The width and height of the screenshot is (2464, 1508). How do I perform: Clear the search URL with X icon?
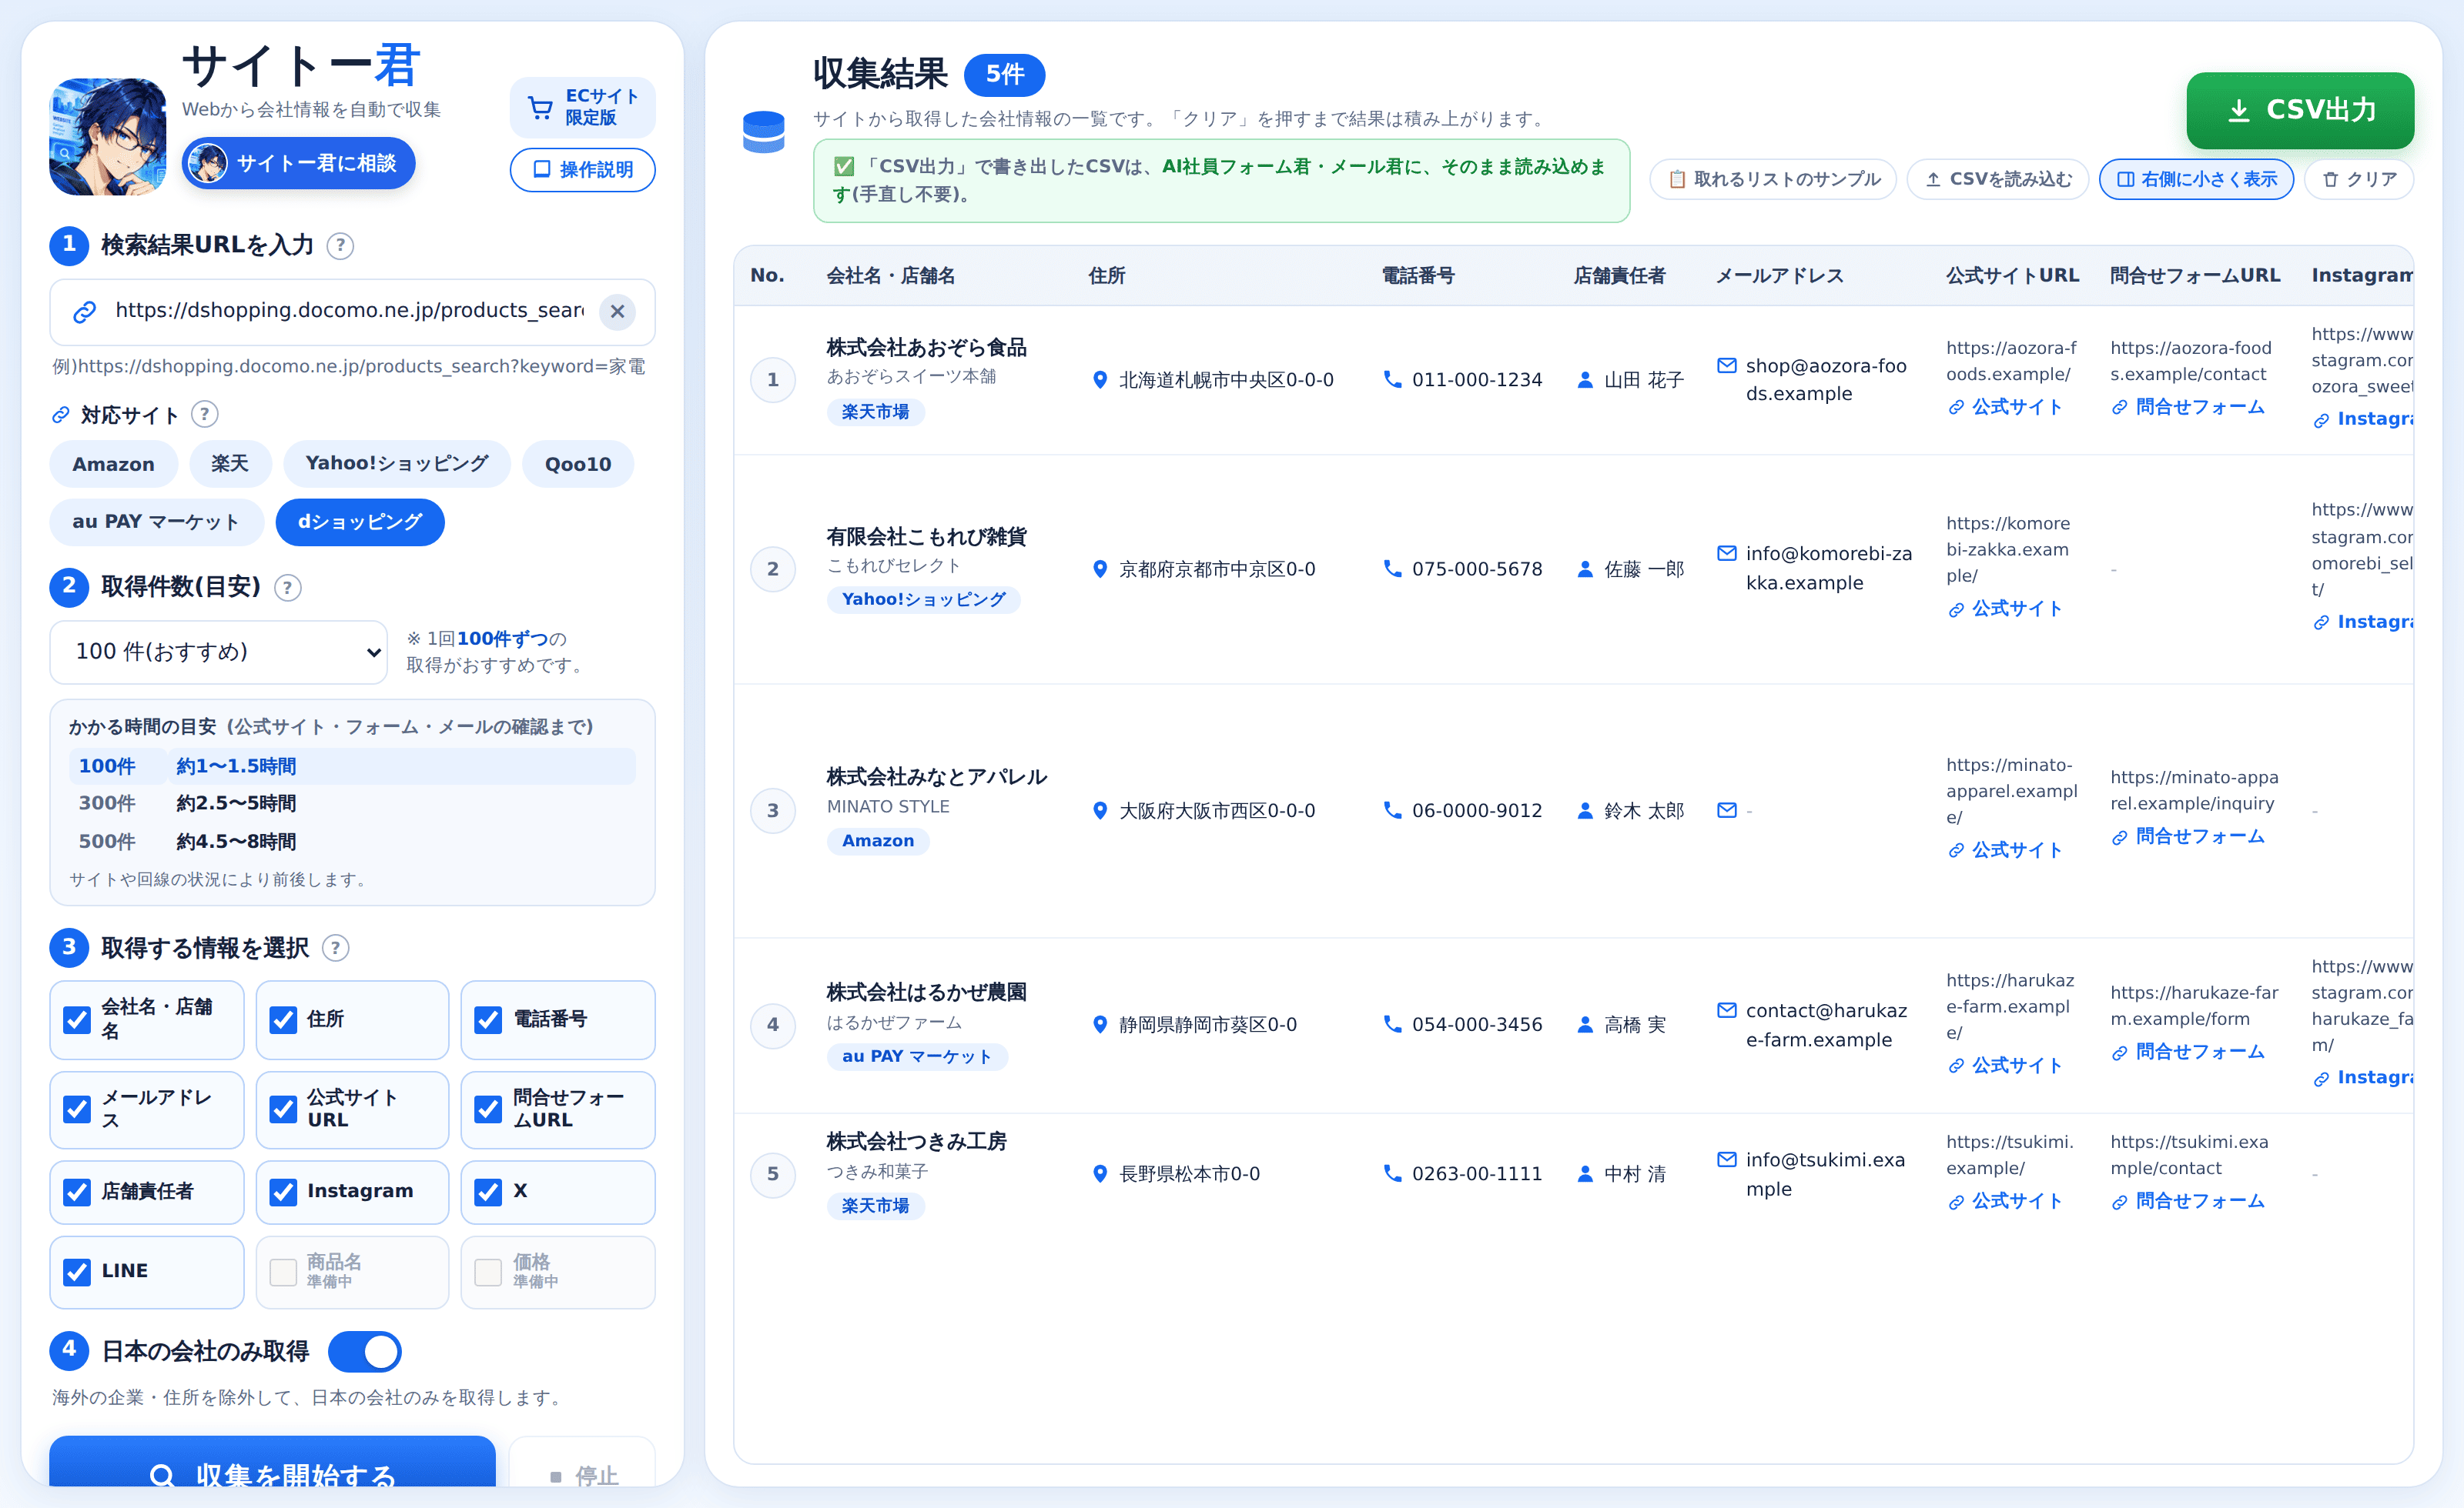point(617,312)
